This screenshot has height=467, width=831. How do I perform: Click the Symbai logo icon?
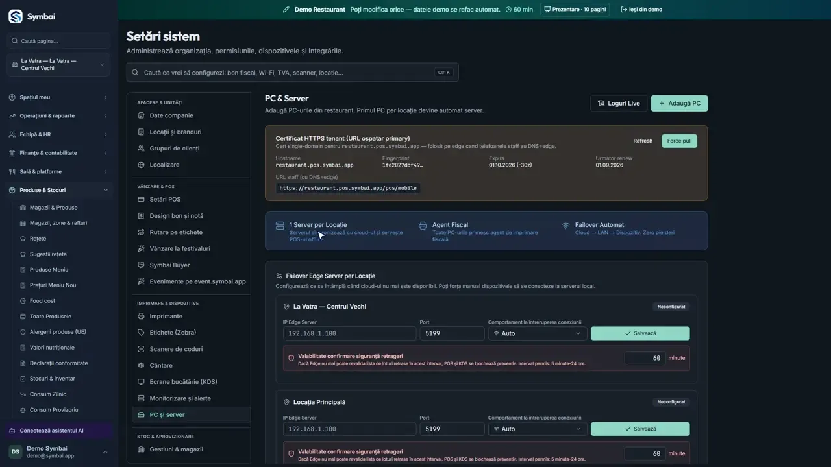pos(16,16)
